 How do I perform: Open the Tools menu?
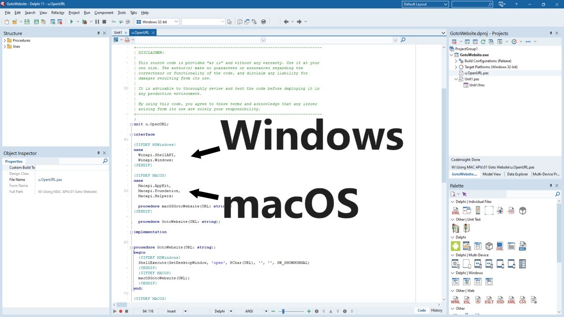[x=122, y=13]
